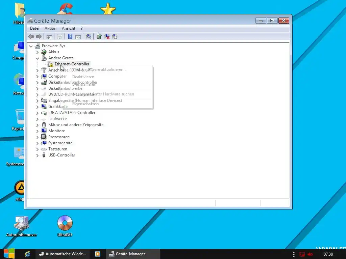Screen dimensions: 346x259
Task: Select the Ethernet-Controller warning icon
Action: (51, 64)
